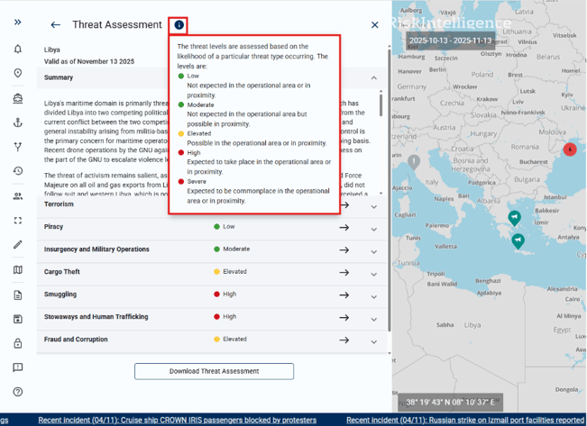Go back using the left arrow
This screenshot has height=426, width=587.
coord(56,25)
